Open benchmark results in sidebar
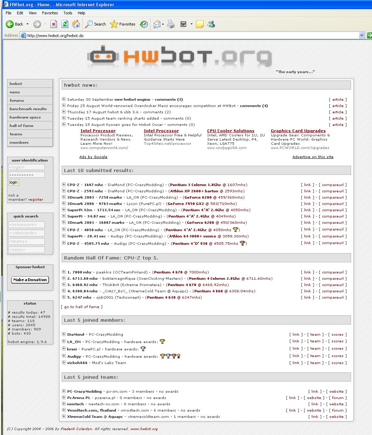The image size is (372, 435). coord(30,109)
